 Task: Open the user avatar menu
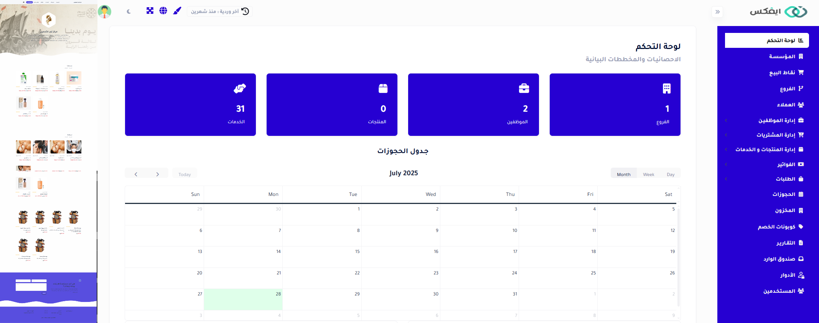pyautogui.click(x=105, y=11)
